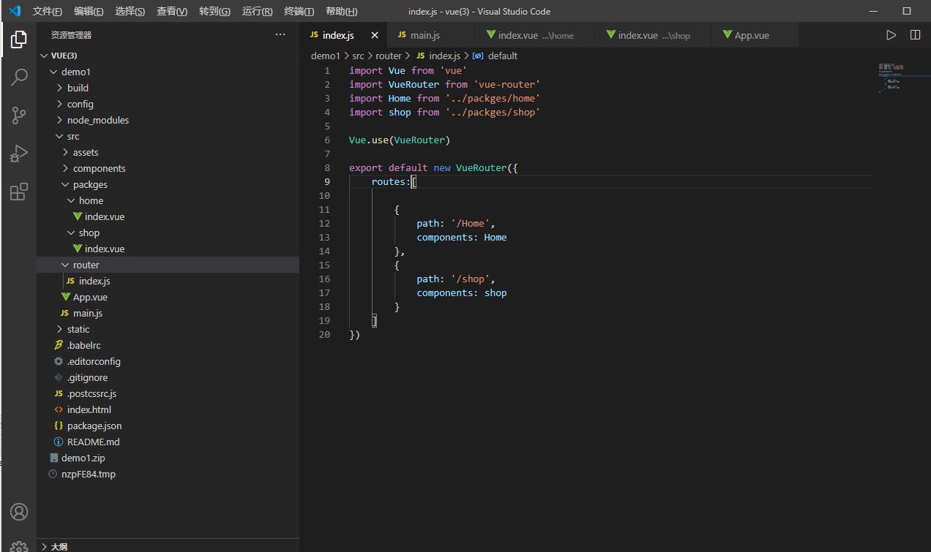Viewport: 931px width, 552px height.
Task: Open the 选择(S) menu
Action: [130, 12]
